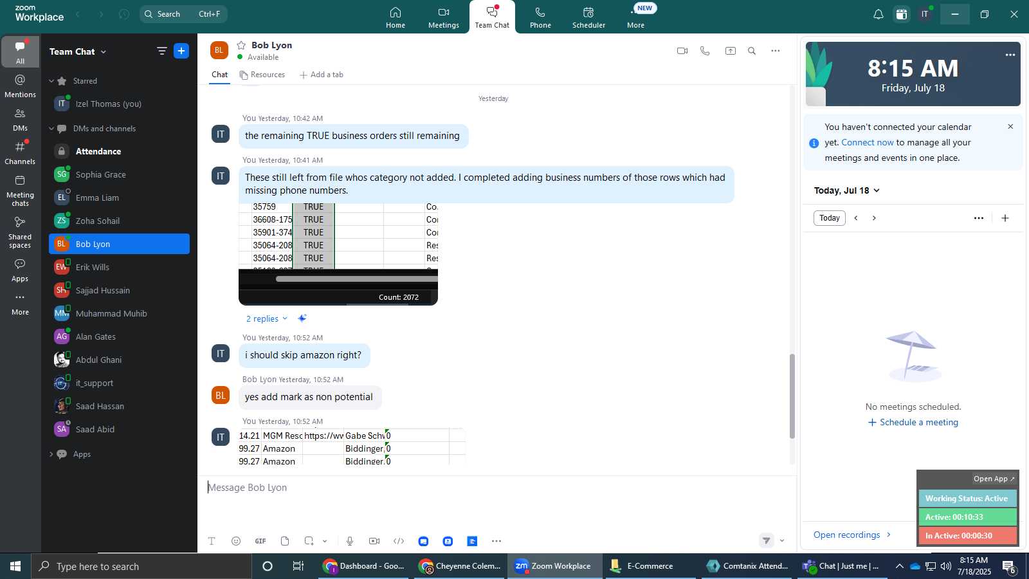This screenshot has height=579, width=1029.
Task: Open more chat options ellipsis in header
Action: (x=776, y=51)
